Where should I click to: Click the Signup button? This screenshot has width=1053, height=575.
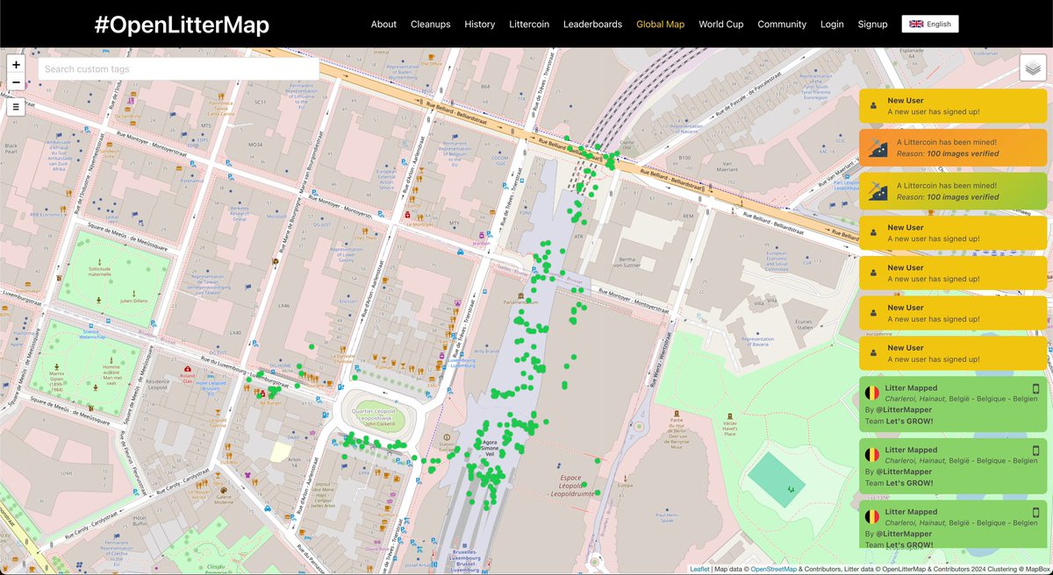(x=872, y=24)
